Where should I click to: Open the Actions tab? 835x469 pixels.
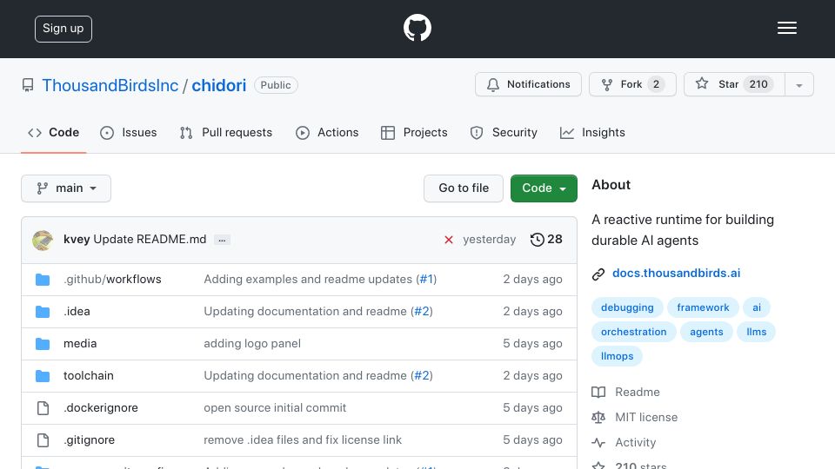tap(327, 132)
